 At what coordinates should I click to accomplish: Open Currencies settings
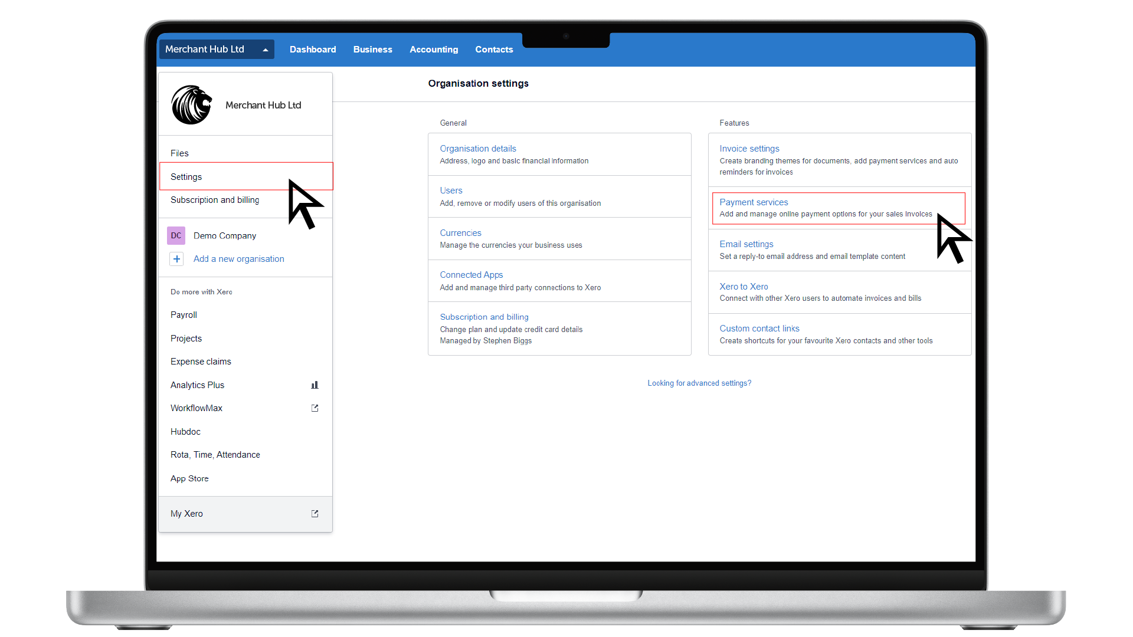coord(460,233)
